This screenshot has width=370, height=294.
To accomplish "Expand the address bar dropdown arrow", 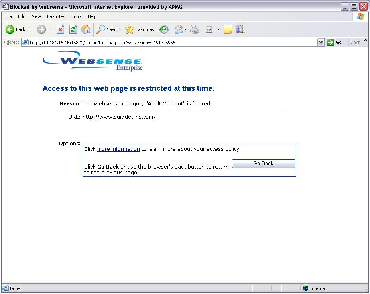I will pyautogui.click(x=321, y=42).
